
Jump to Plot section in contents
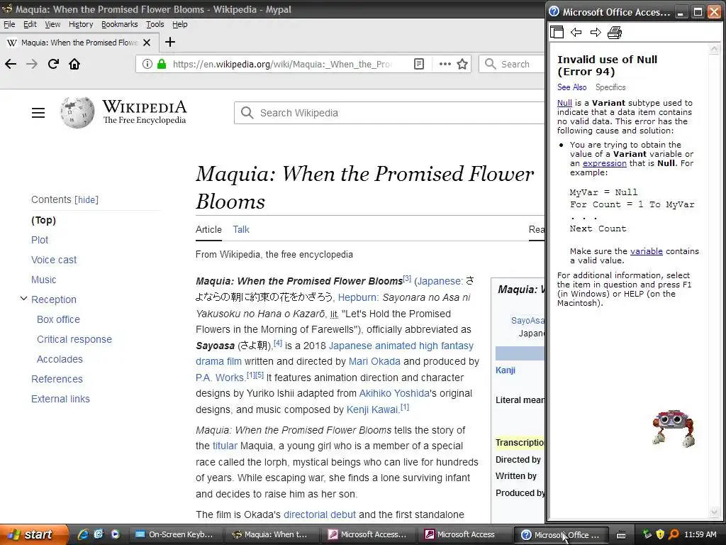40,240
